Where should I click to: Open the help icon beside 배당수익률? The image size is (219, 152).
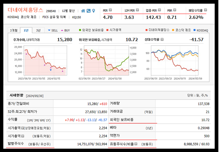(x=205, y=10)
